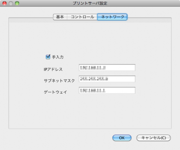The width and height of the screenshot is (180, 150).
Task: Click the grayed-out minimize window button
Action: coord(11,3)
